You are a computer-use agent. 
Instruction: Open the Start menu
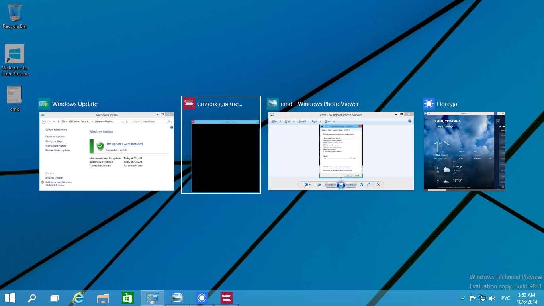pyautogui.click(x=10, y=298)
